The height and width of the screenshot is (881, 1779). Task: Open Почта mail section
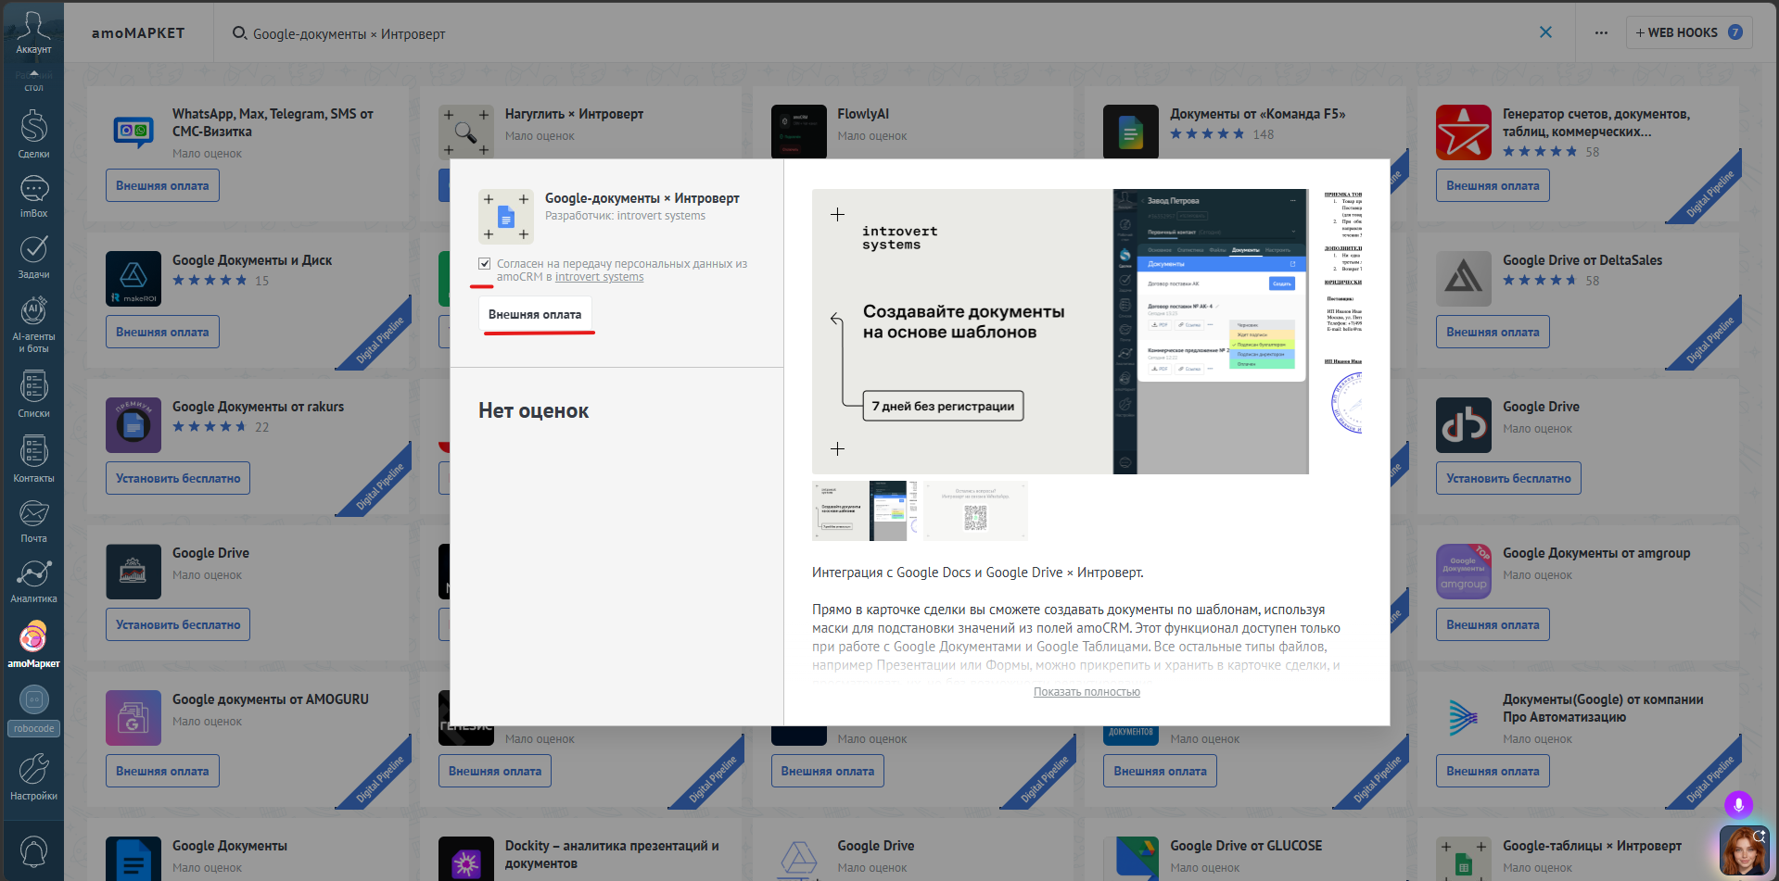(33, 521)
